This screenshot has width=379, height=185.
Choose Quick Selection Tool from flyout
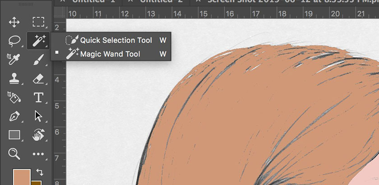point(111,40)
